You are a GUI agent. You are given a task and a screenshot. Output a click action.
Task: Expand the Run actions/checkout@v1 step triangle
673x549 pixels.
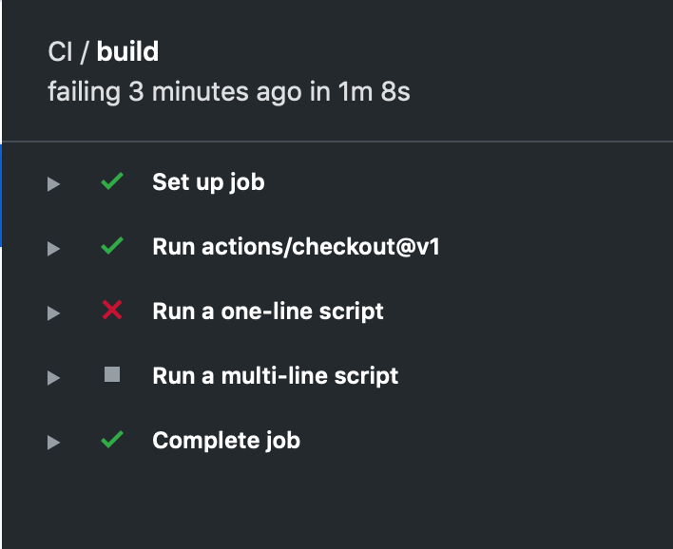point(53,249)
